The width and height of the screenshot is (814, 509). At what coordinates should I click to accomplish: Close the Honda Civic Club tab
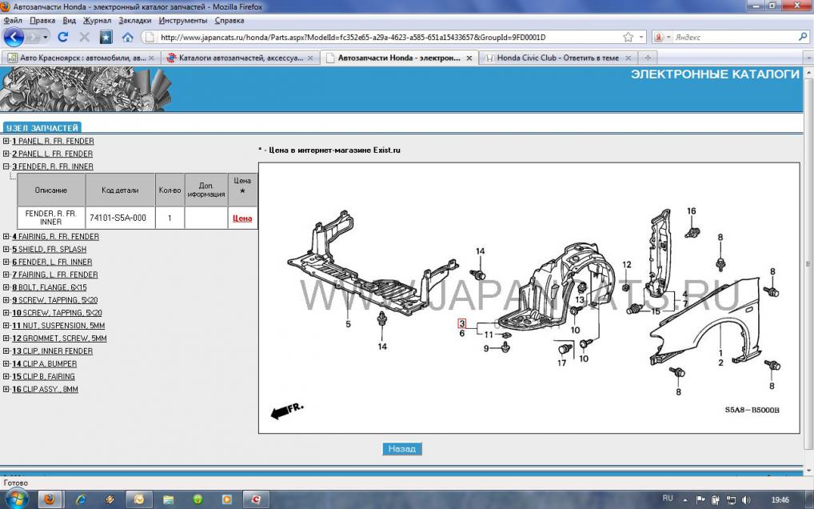pyautogui.click(x=628, y=58)
